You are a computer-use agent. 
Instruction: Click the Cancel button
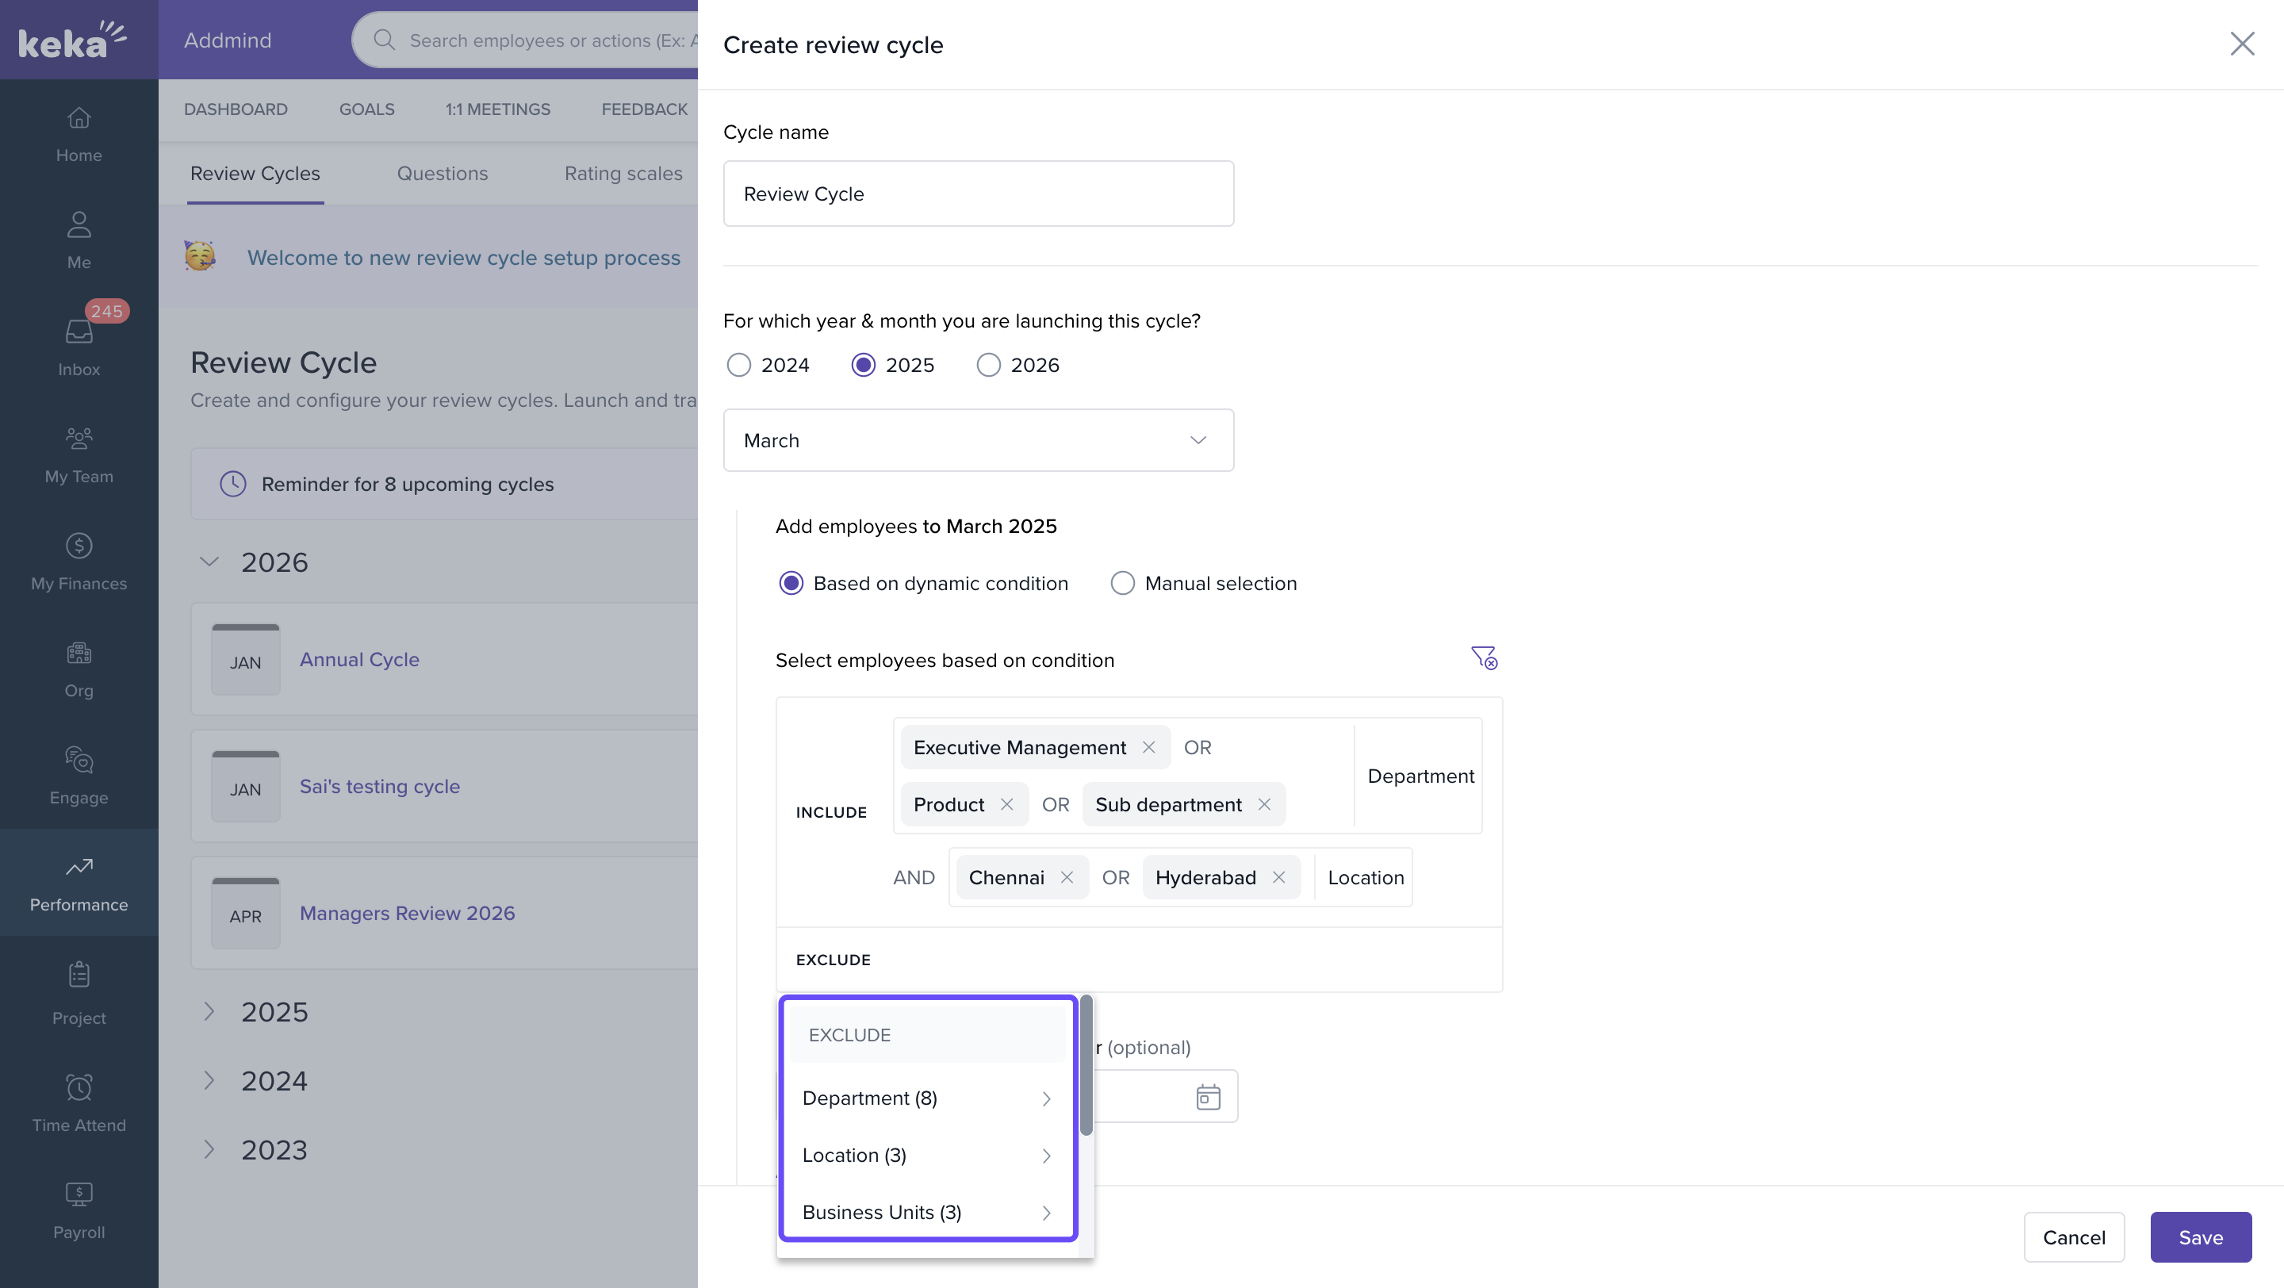2073,1236
